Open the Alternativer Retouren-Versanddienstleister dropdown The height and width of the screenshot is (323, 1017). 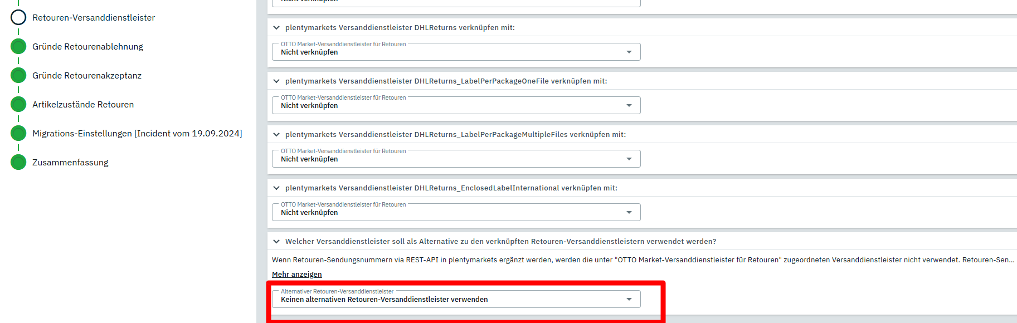[456, 300]
